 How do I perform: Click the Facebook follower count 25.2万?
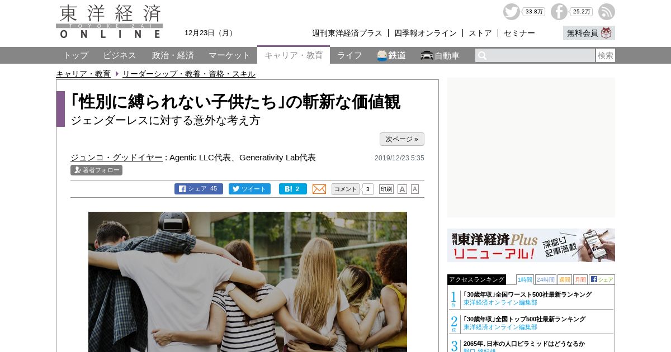582,12
